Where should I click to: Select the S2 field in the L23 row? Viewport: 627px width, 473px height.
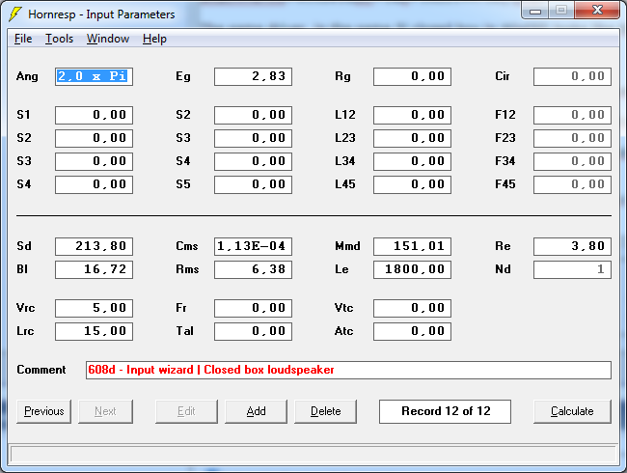(x=94, y=138)
